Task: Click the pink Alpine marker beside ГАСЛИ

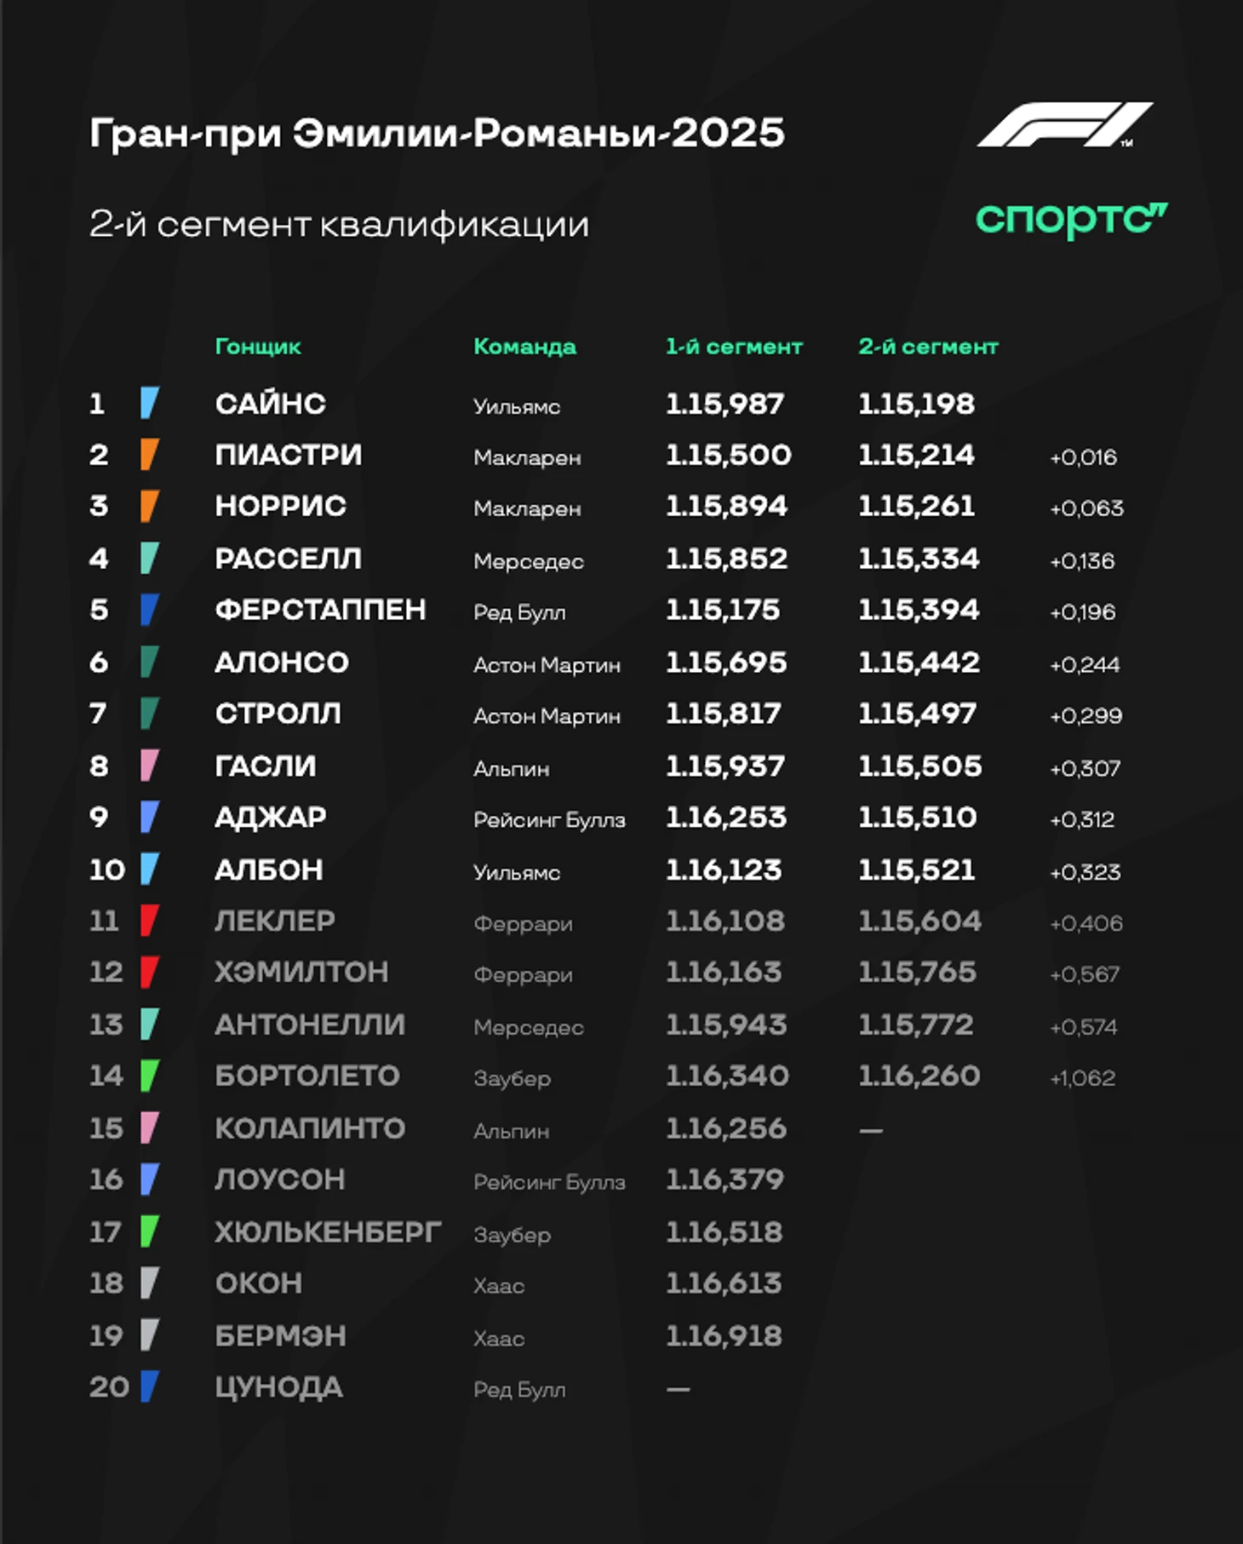Action: (150, 766)
